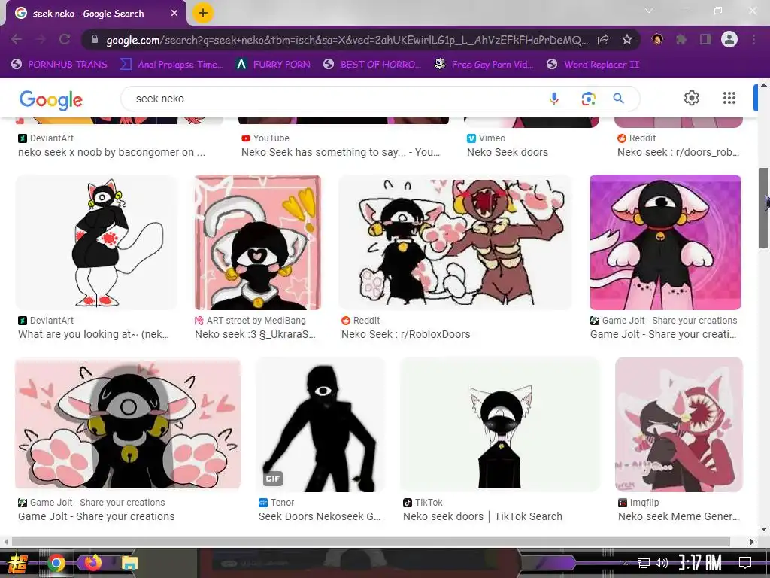View site information via the lock icon
770x578 pixels.
tap(95, 40)
